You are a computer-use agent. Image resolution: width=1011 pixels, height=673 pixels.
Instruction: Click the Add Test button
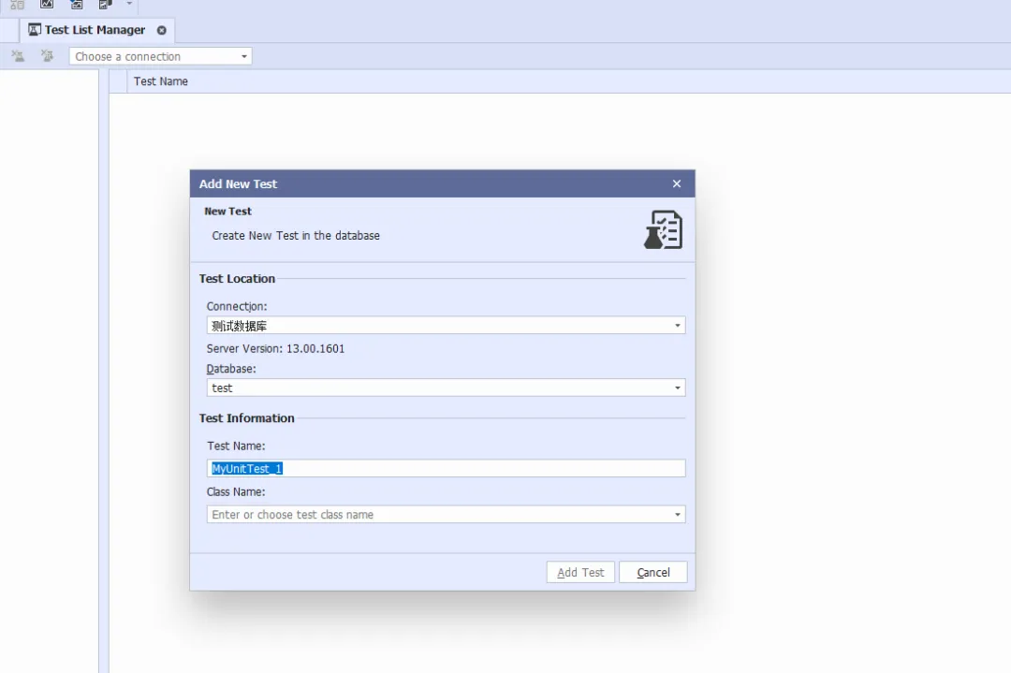tap(580, 573)
